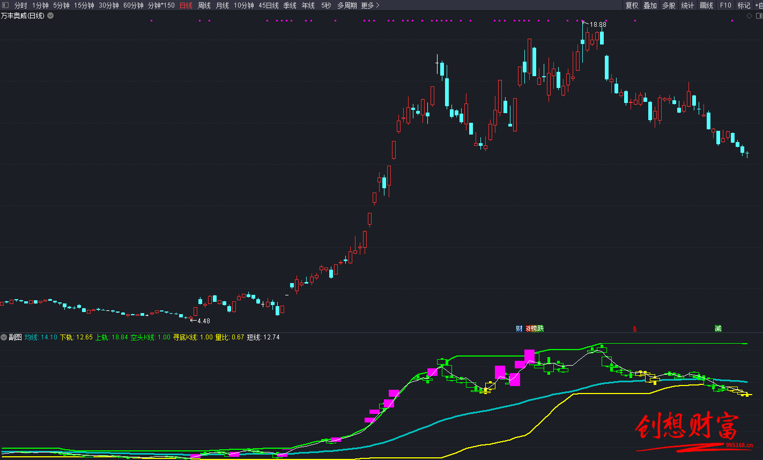Screen dimensions: 763x460
Task: Expand the 副图 indicator dropdown arrow
Action: coord(4,337)
